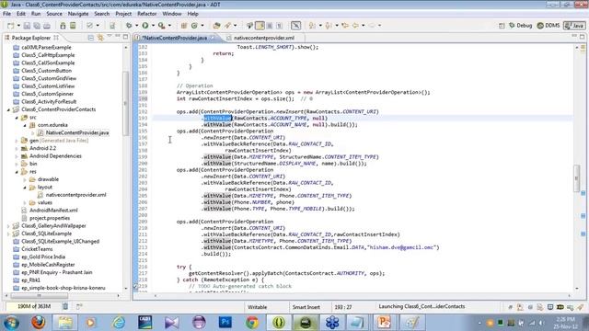The image size is (589, 331).
Task: Click the Save All toolbar icon
Action: (37, 26)
